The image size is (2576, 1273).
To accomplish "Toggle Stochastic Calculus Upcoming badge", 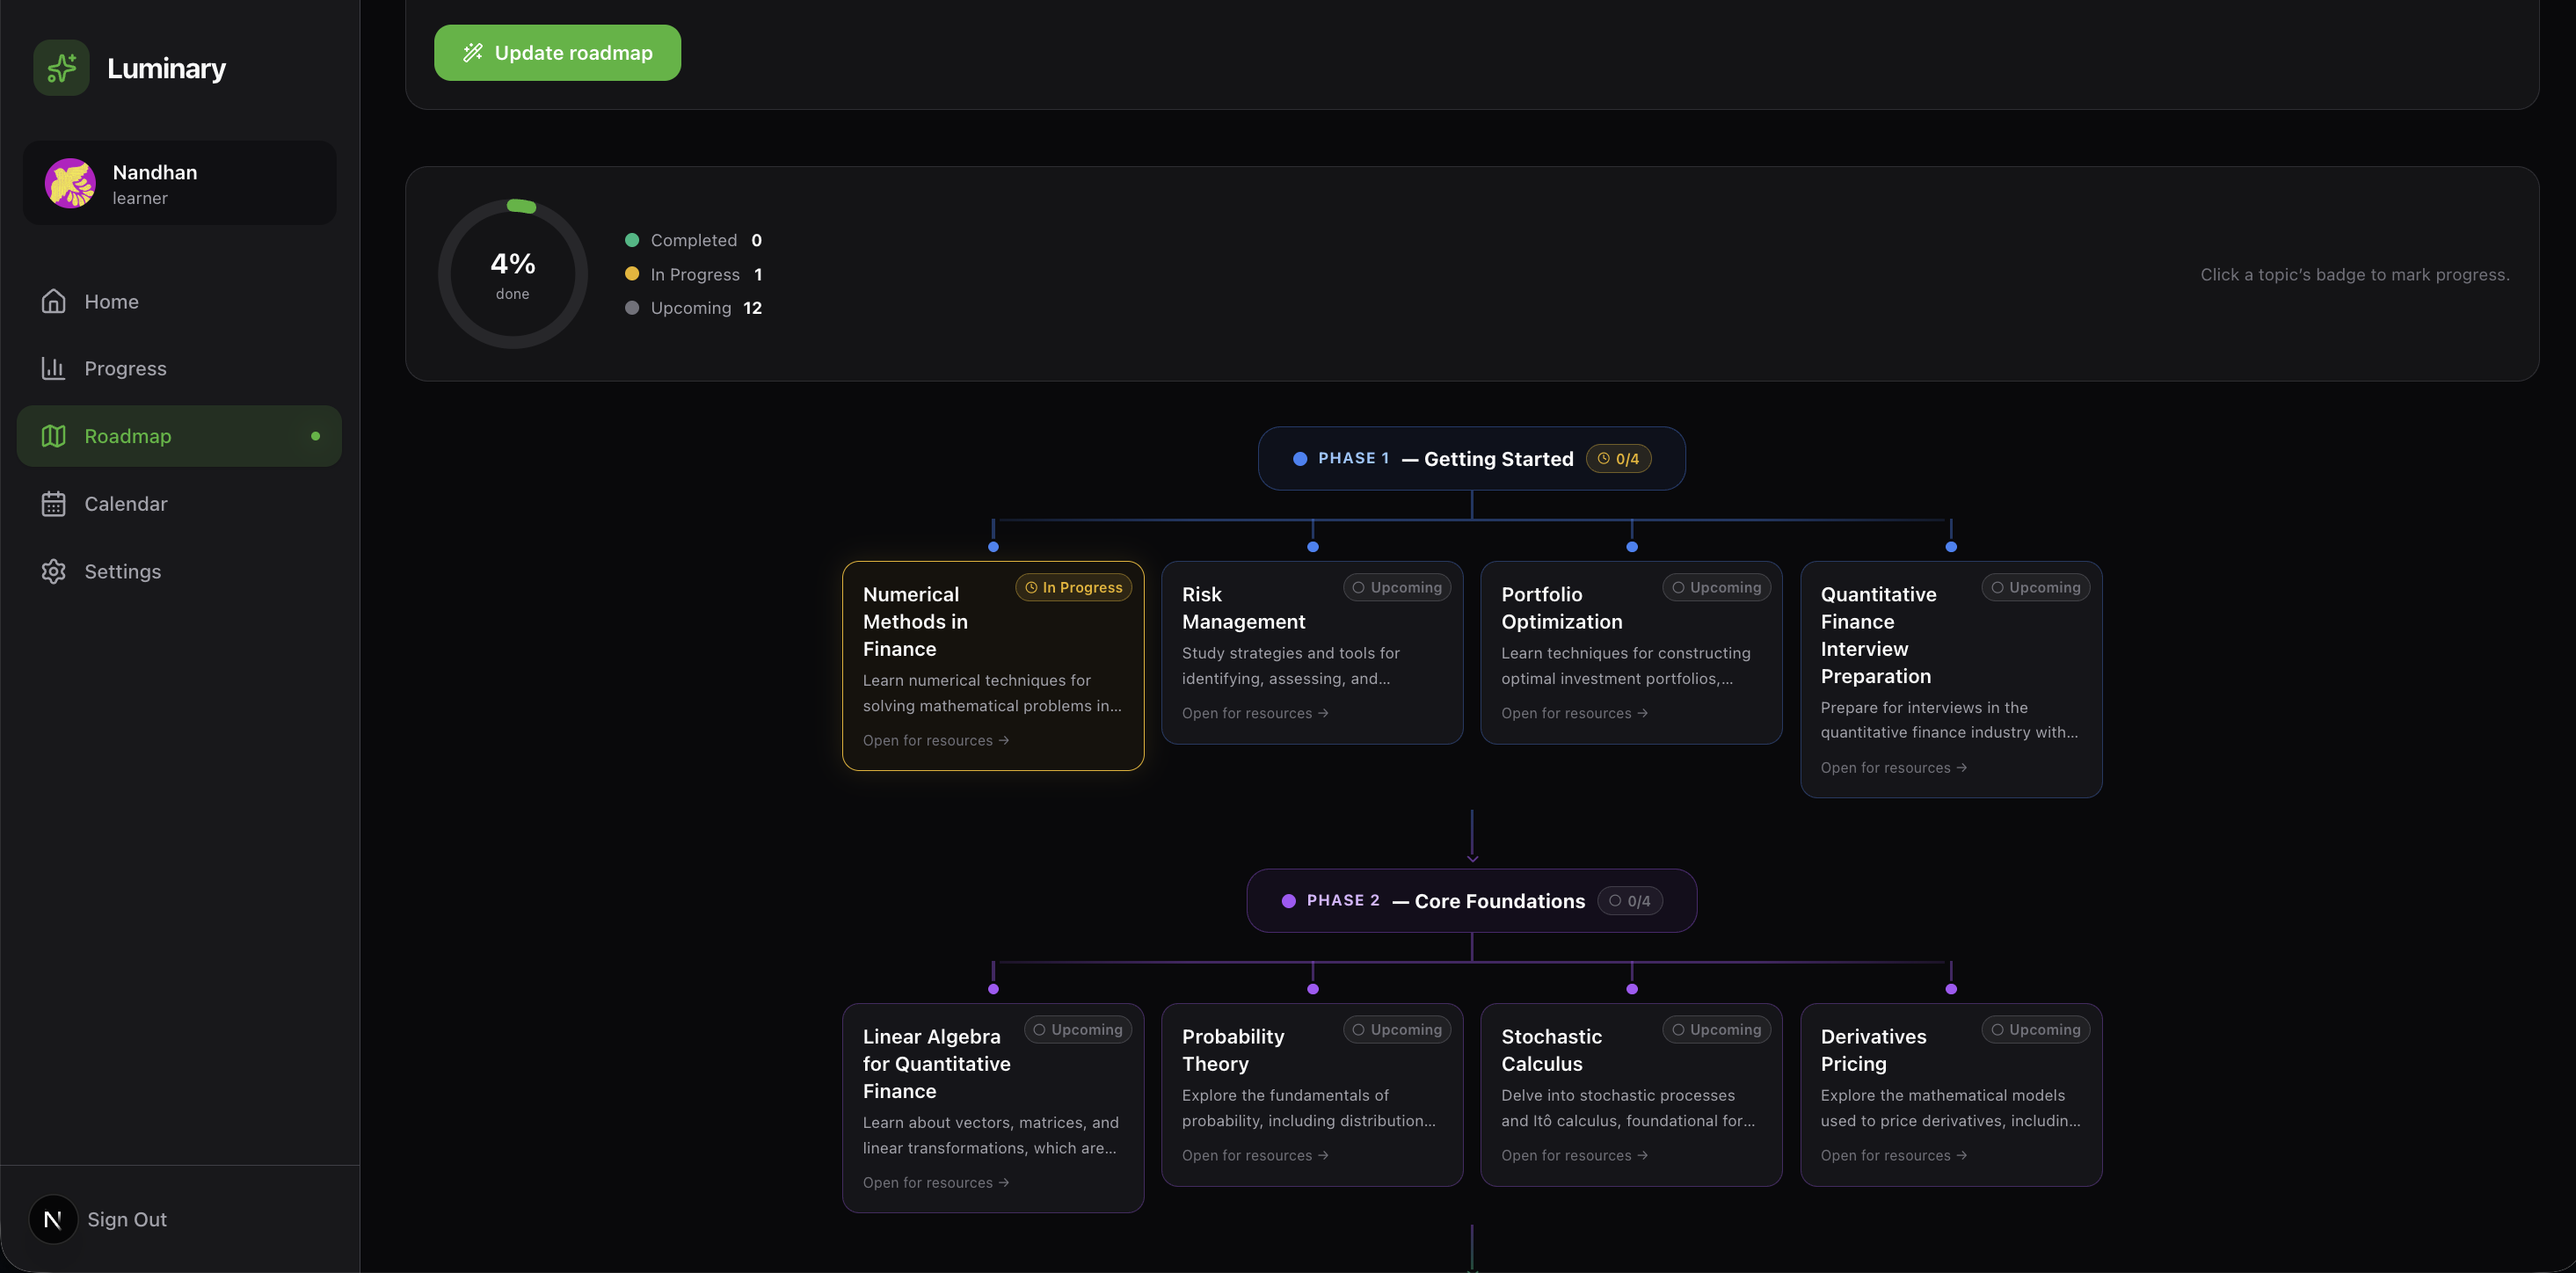I will [x=1715, y=1029].
